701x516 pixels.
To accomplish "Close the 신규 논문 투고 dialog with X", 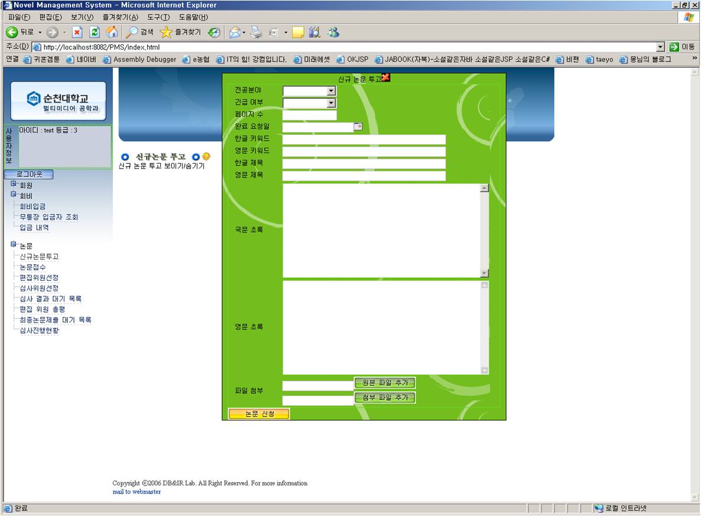I will tap(387, 77).
